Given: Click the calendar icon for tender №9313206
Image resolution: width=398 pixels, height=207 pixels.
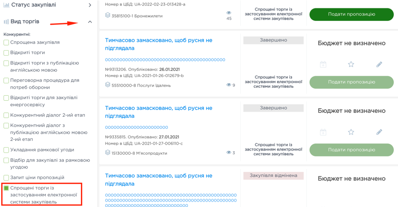Looking at the screenshot, I should click(x=323, y=64).
